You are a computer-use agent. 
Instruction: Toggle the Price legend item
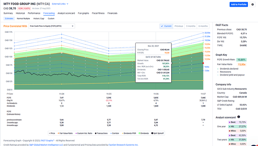[52, 133]
